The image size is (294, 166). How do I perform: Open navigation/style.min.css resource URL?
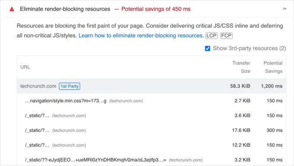(x=66, y=101)
